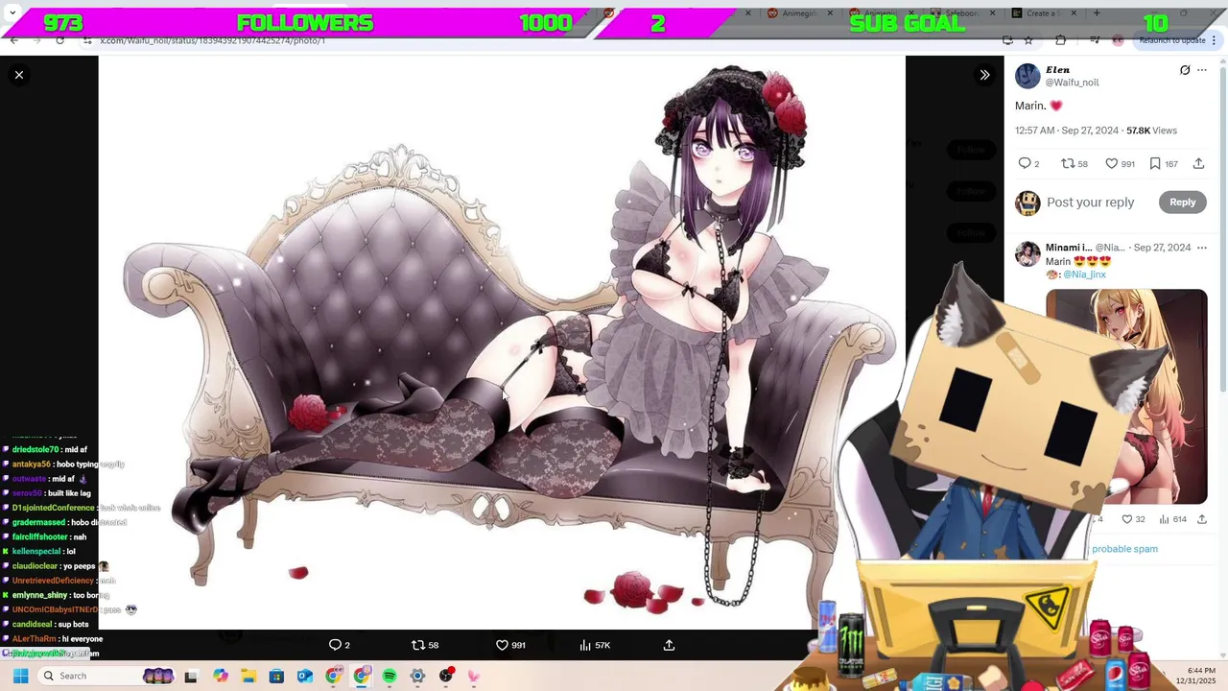Open Minami's reply avatar

click(x=1027, y=253)
